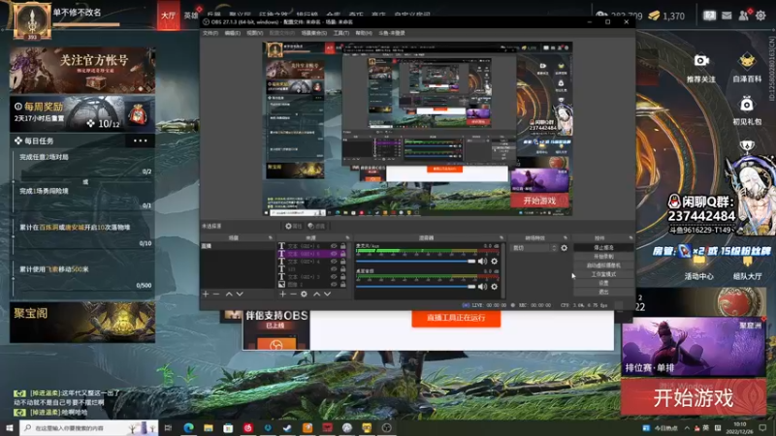Open the 聚宝阁 banner

[x=82, y=323]
